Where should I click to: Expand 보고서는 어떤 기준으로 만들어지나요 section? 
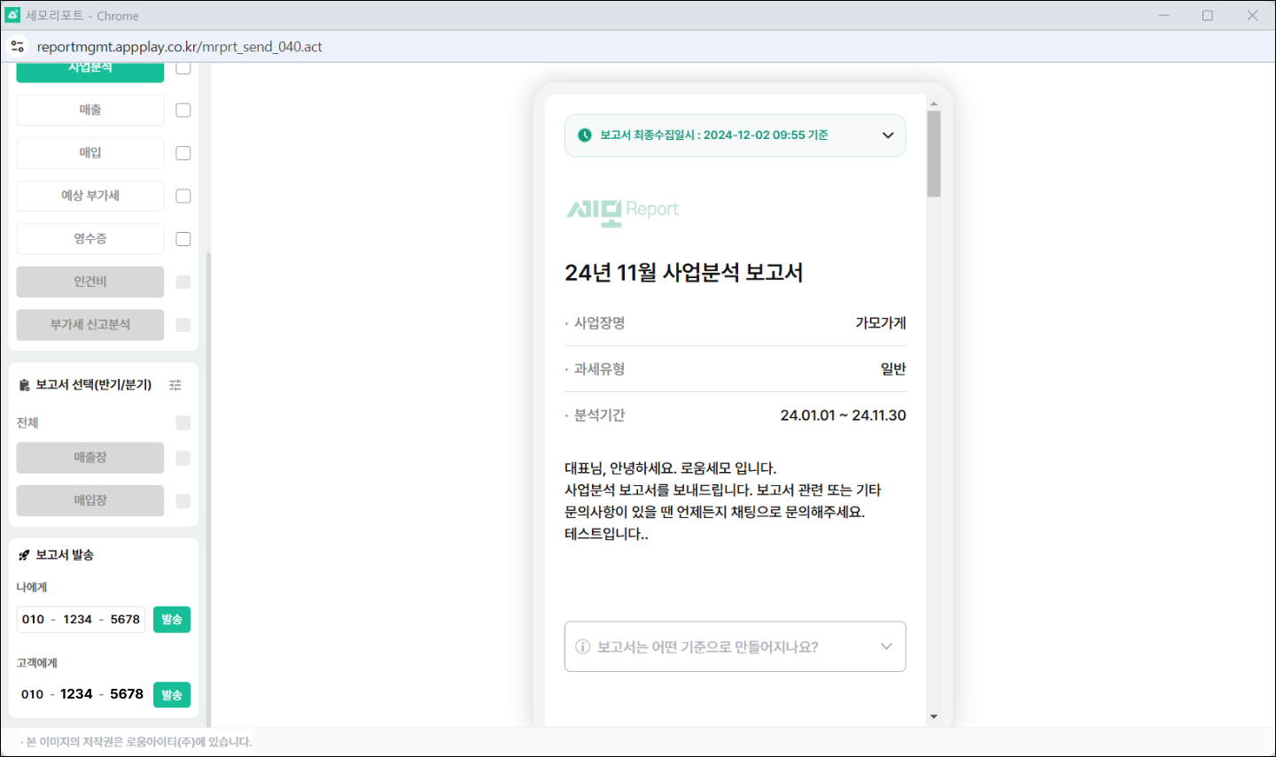886,647
